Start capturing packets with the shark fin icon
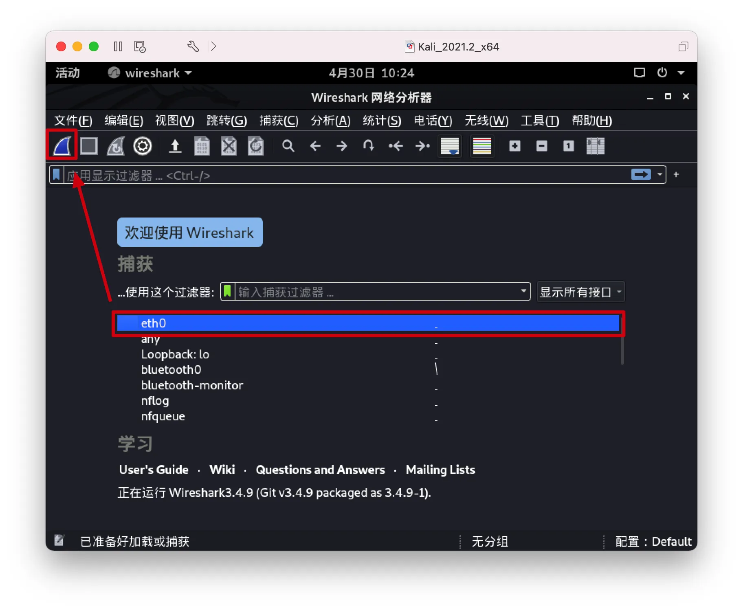Viewport: 743px width, 611px height. pyautogui.click(x=62, y=146)
